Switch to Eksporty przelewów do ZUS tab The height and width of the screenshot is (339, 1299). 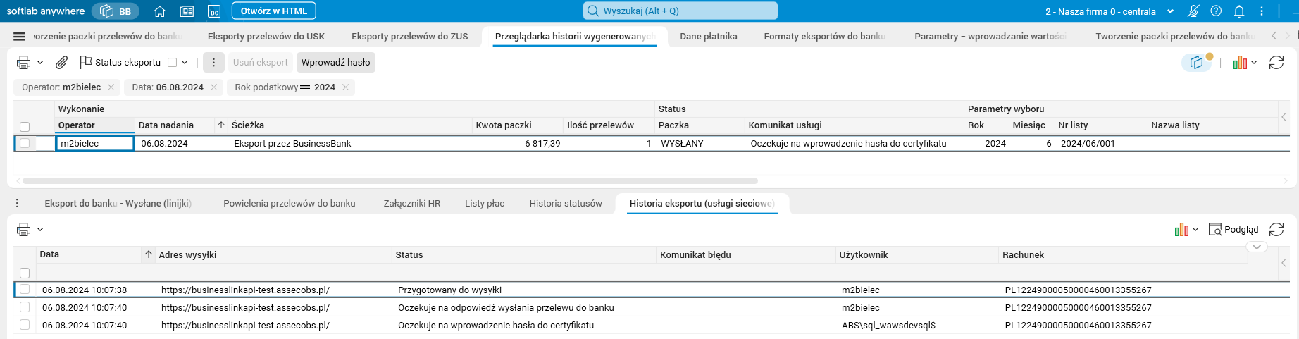[x=409, y=37]
